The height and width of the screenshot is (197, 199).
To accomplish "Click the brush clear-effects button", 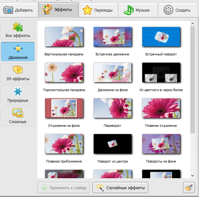I will pos(189,188).
